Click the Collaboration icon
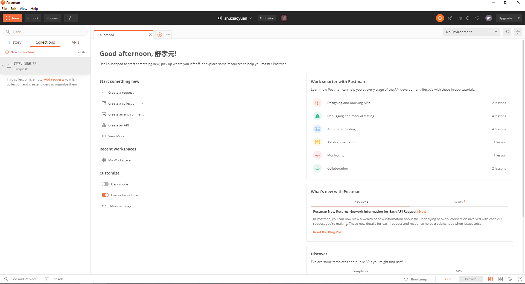 317,168
